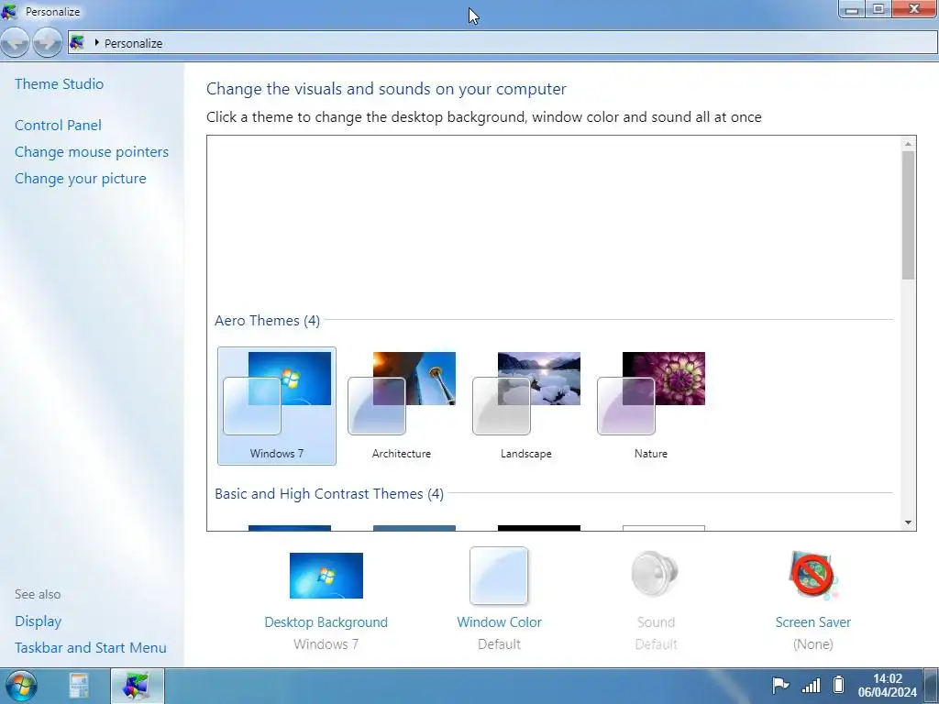Click the (None) label under Screen Saver
The width and height of the screenshot is (939, 704).
812,644
